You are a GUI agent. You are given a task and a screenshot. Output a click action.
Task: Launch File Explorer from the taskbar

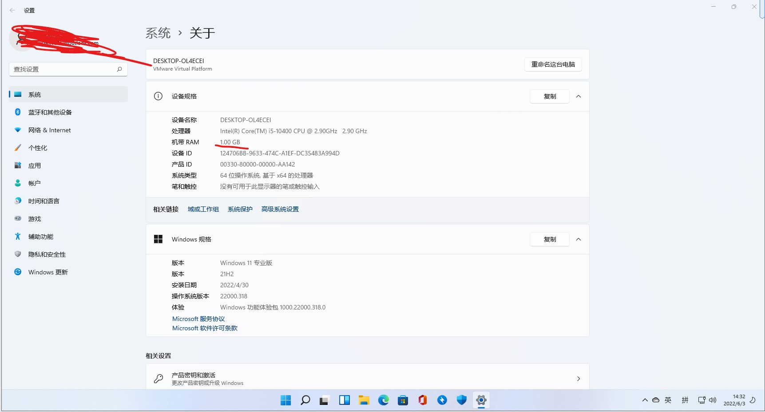click(x=364, y=400)
